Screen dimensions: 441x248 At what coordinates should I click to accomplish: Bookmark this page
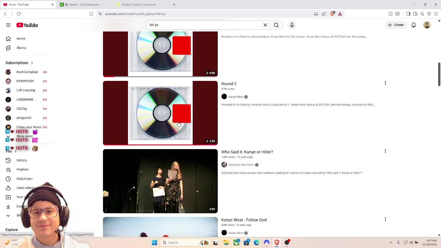click(x=91, y=14)
